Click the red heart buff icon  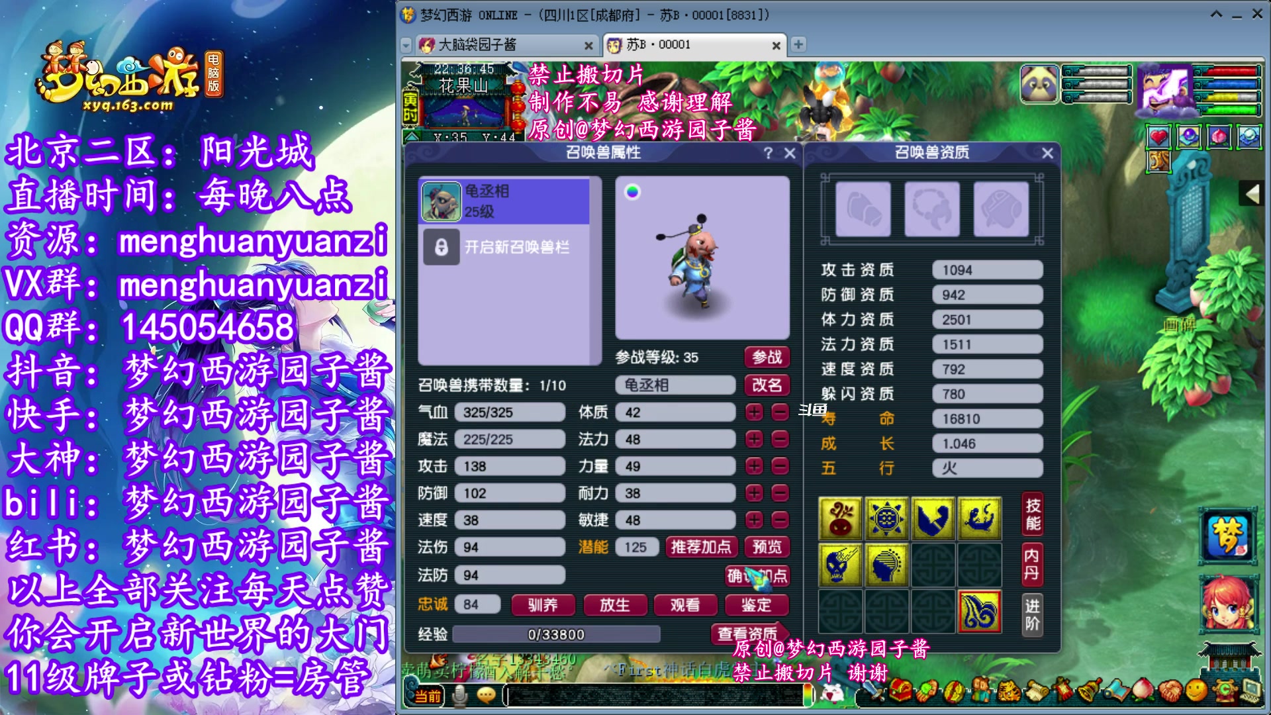[x=1158, y=137]
